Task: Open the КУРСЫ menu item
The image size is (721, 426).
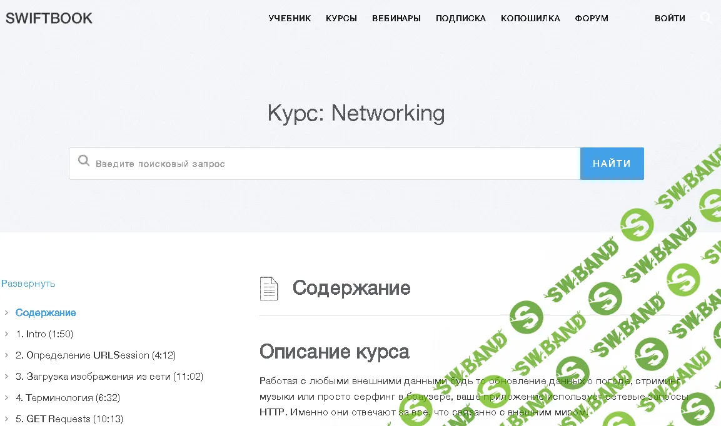Action: tap(341, 18)
